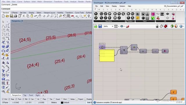
Task: Open the Perspective viewport dropdown arrow
Action: point(22,21)
